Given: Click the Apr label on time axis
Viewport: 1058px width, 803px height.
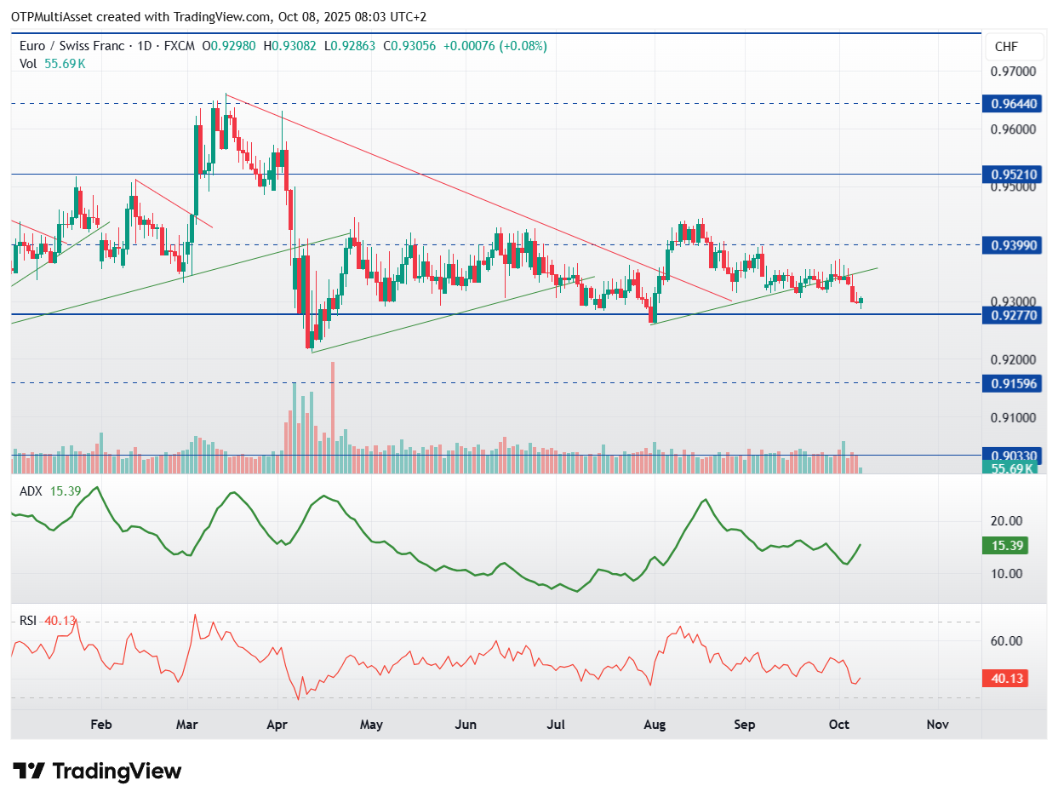Looking at the screenshot, I should click(278, 725).
